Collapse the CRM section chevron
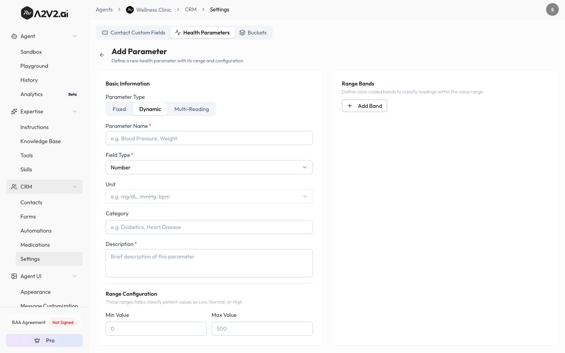This screenshot has height=353, width=565. 75,187
